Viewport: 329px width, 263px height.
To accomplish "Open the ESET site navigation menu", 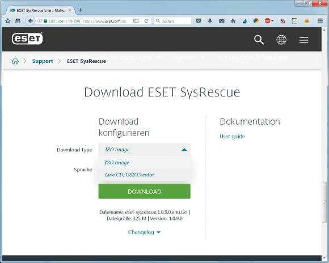I will pos(303,40).
